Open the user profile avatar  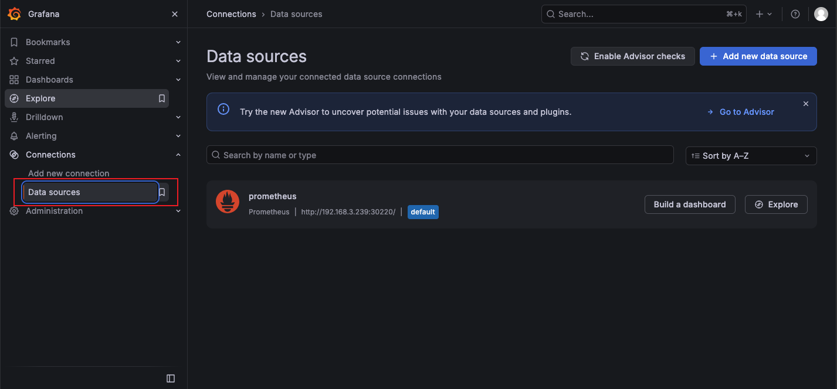pos(821,14)
